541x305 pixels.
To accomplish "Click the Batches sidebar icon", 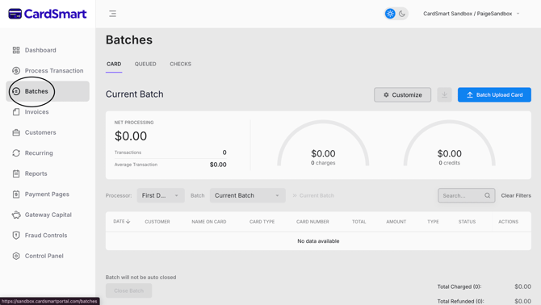I will click(x=16, y=91).
